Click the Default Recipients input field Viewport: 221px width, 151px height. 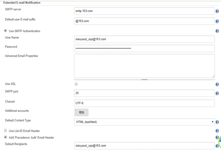tap(144, 146)
